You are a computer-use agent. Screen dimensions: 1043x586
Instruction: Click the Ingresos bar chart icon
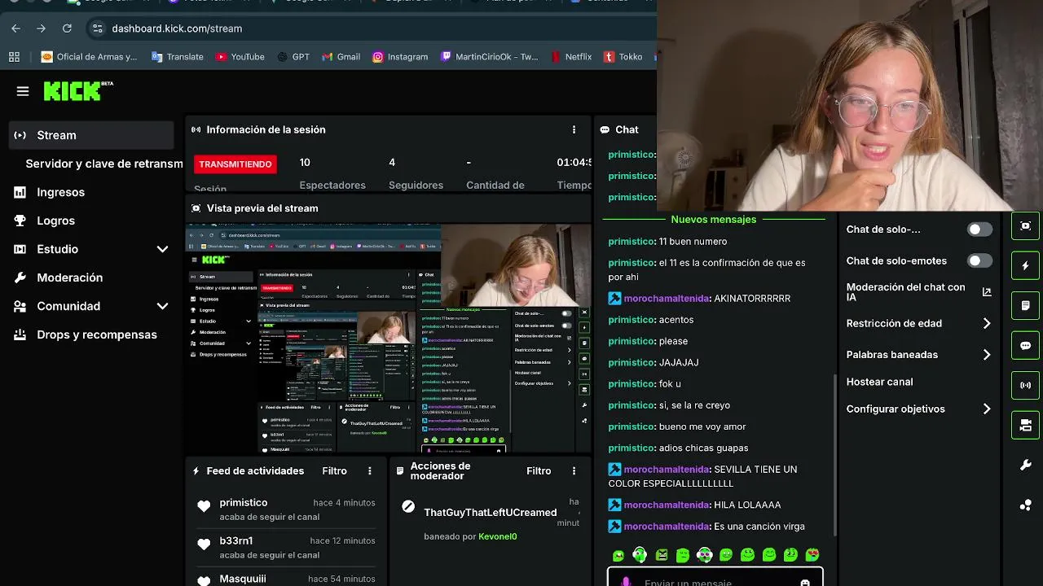(20, 192)
